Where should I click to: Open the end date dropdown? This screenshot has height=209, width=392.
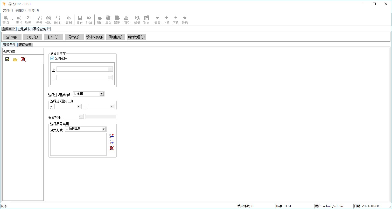point(112,106)
